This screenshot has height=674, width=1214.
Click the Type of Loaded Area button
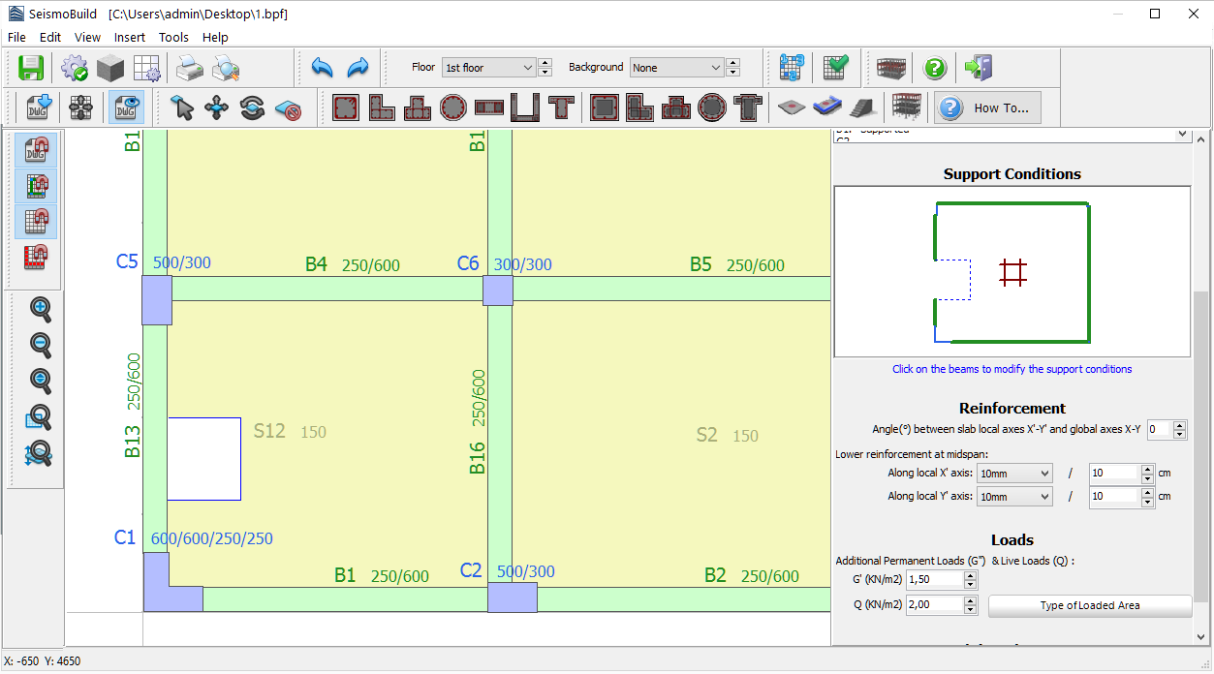1089,606
